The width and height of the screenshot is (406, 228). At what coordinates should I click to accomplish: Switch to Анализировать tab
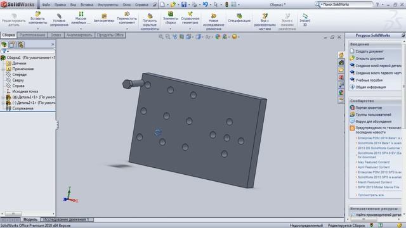pyautogui.click(x=79, y=35)
